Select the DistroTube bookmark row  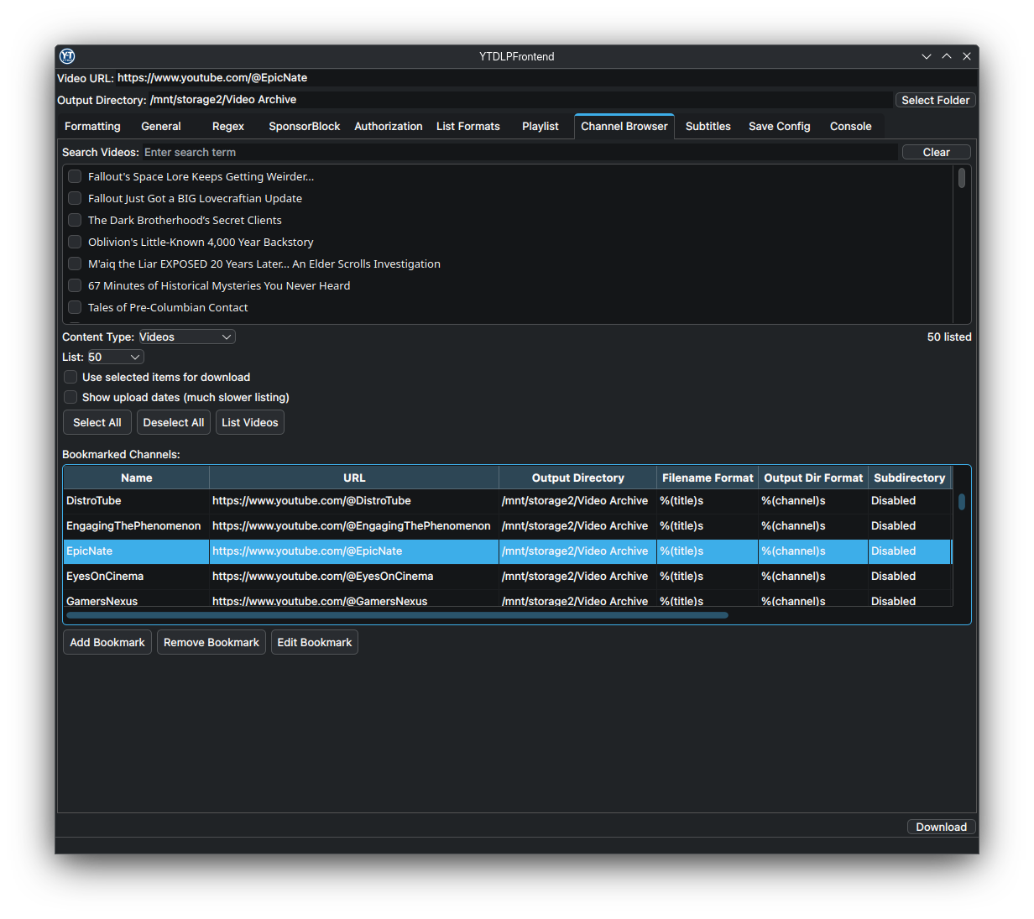(508, 500)
